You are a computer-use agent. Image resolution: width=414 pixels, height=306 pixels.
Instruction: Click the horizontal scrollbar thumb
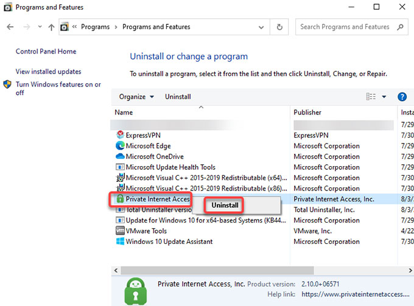(x=217, y=270)
